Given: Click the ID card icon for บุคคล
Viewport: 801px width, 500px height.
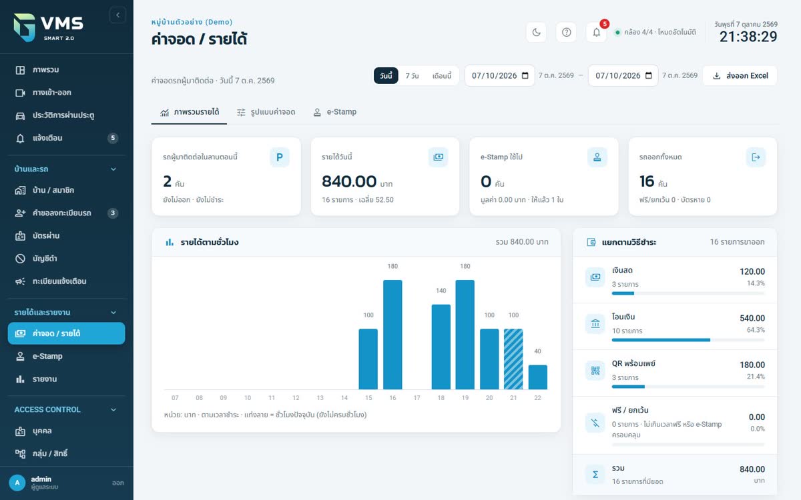Looking at the screenshot, I should 20,431.
